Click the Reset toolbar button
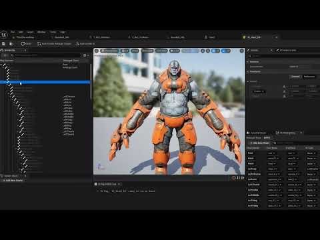This screenshot has width=320, height=240. point(26,44)
